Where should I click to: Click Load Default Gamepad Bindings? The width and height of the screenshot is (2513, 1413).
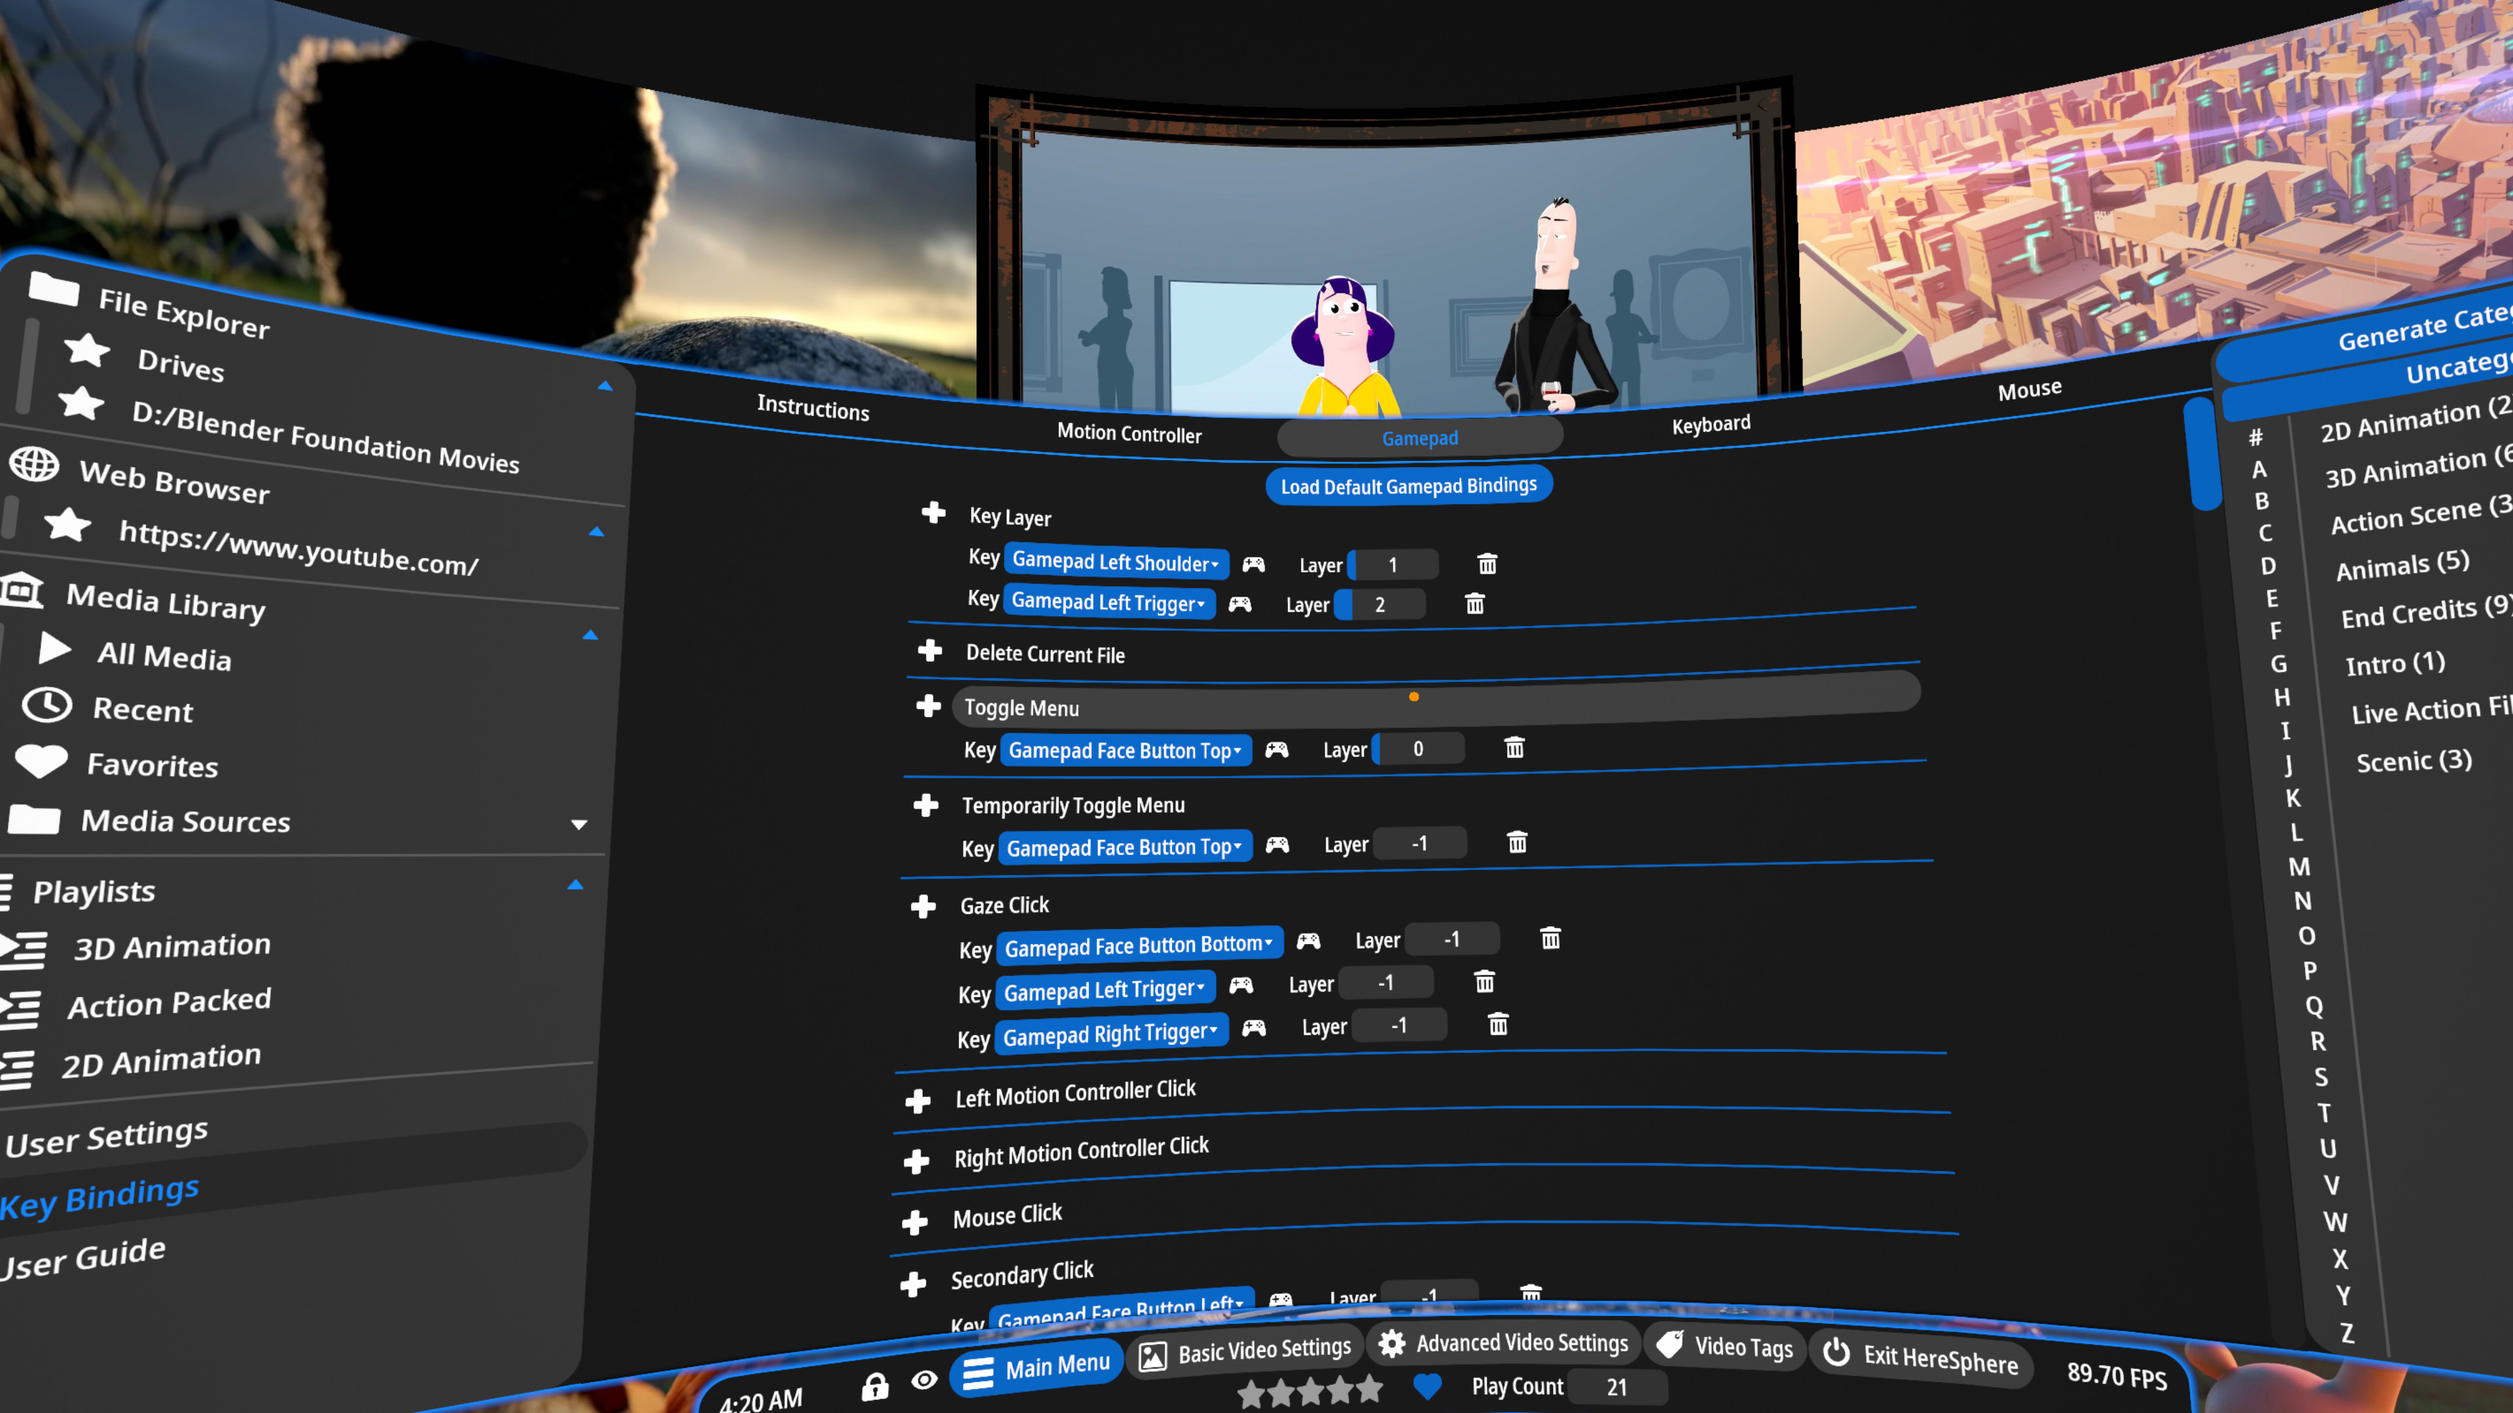pos(1409,485)
